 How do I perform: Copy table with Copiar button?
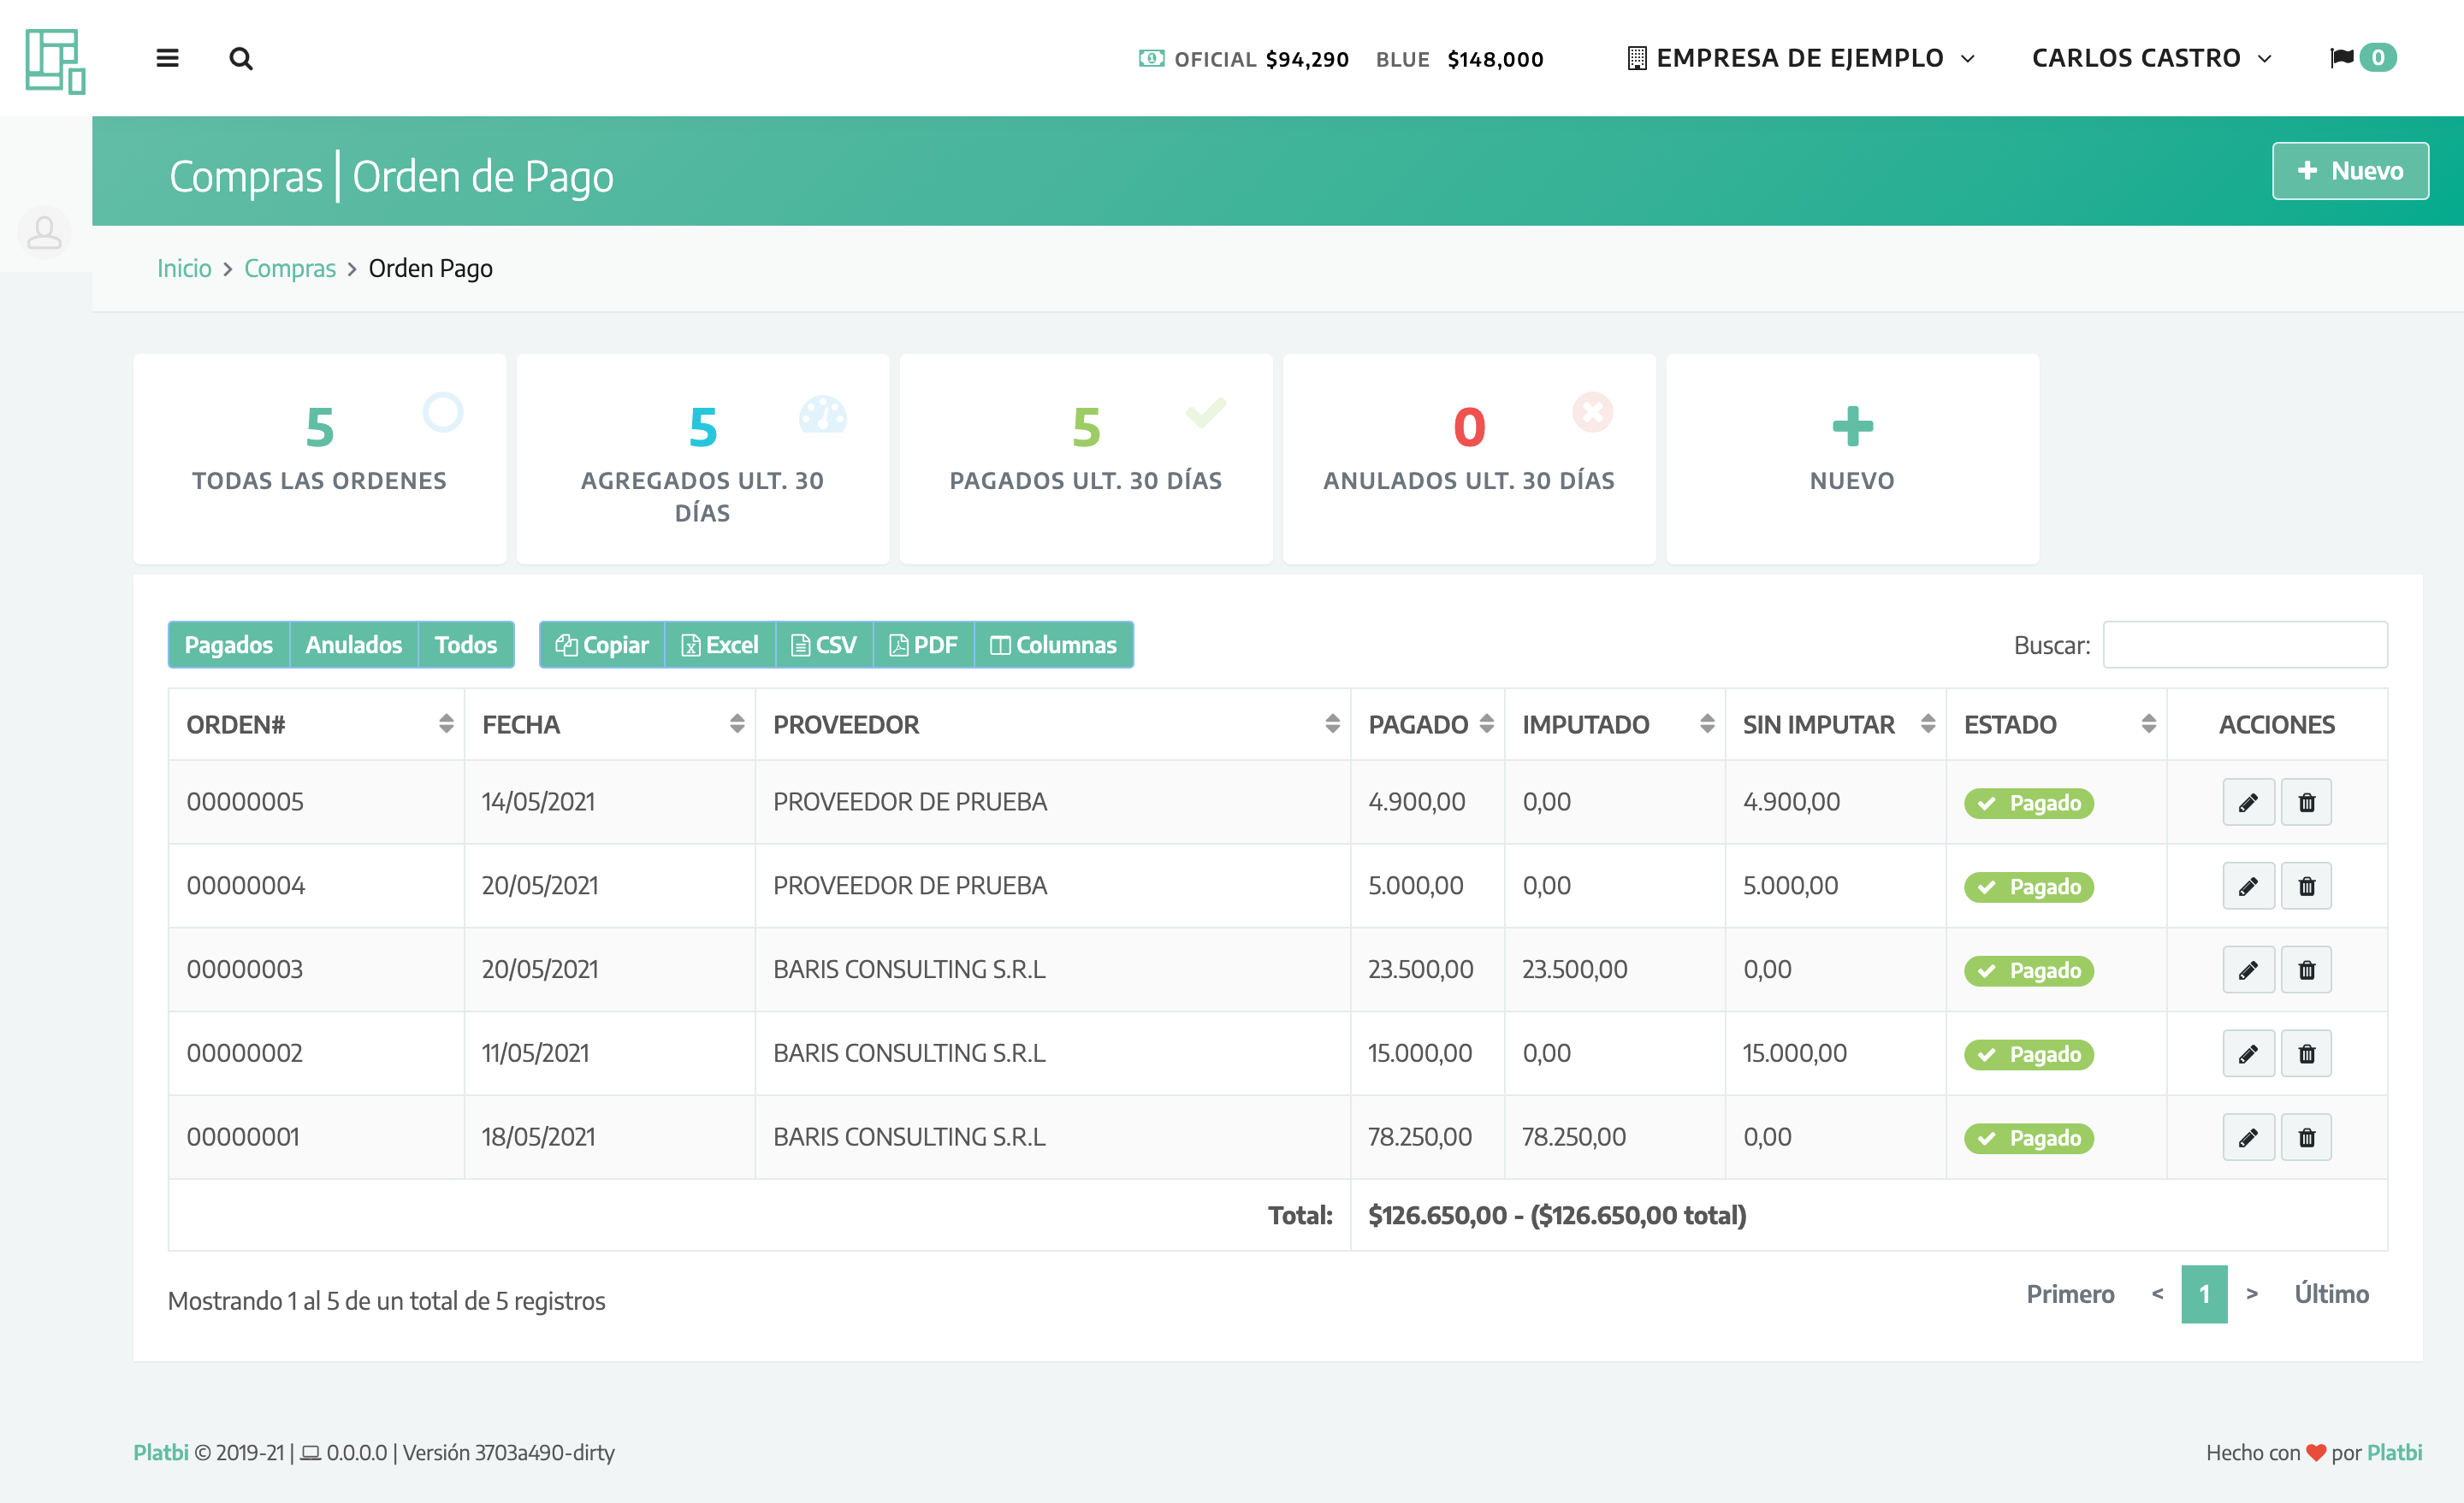point(602,645)
